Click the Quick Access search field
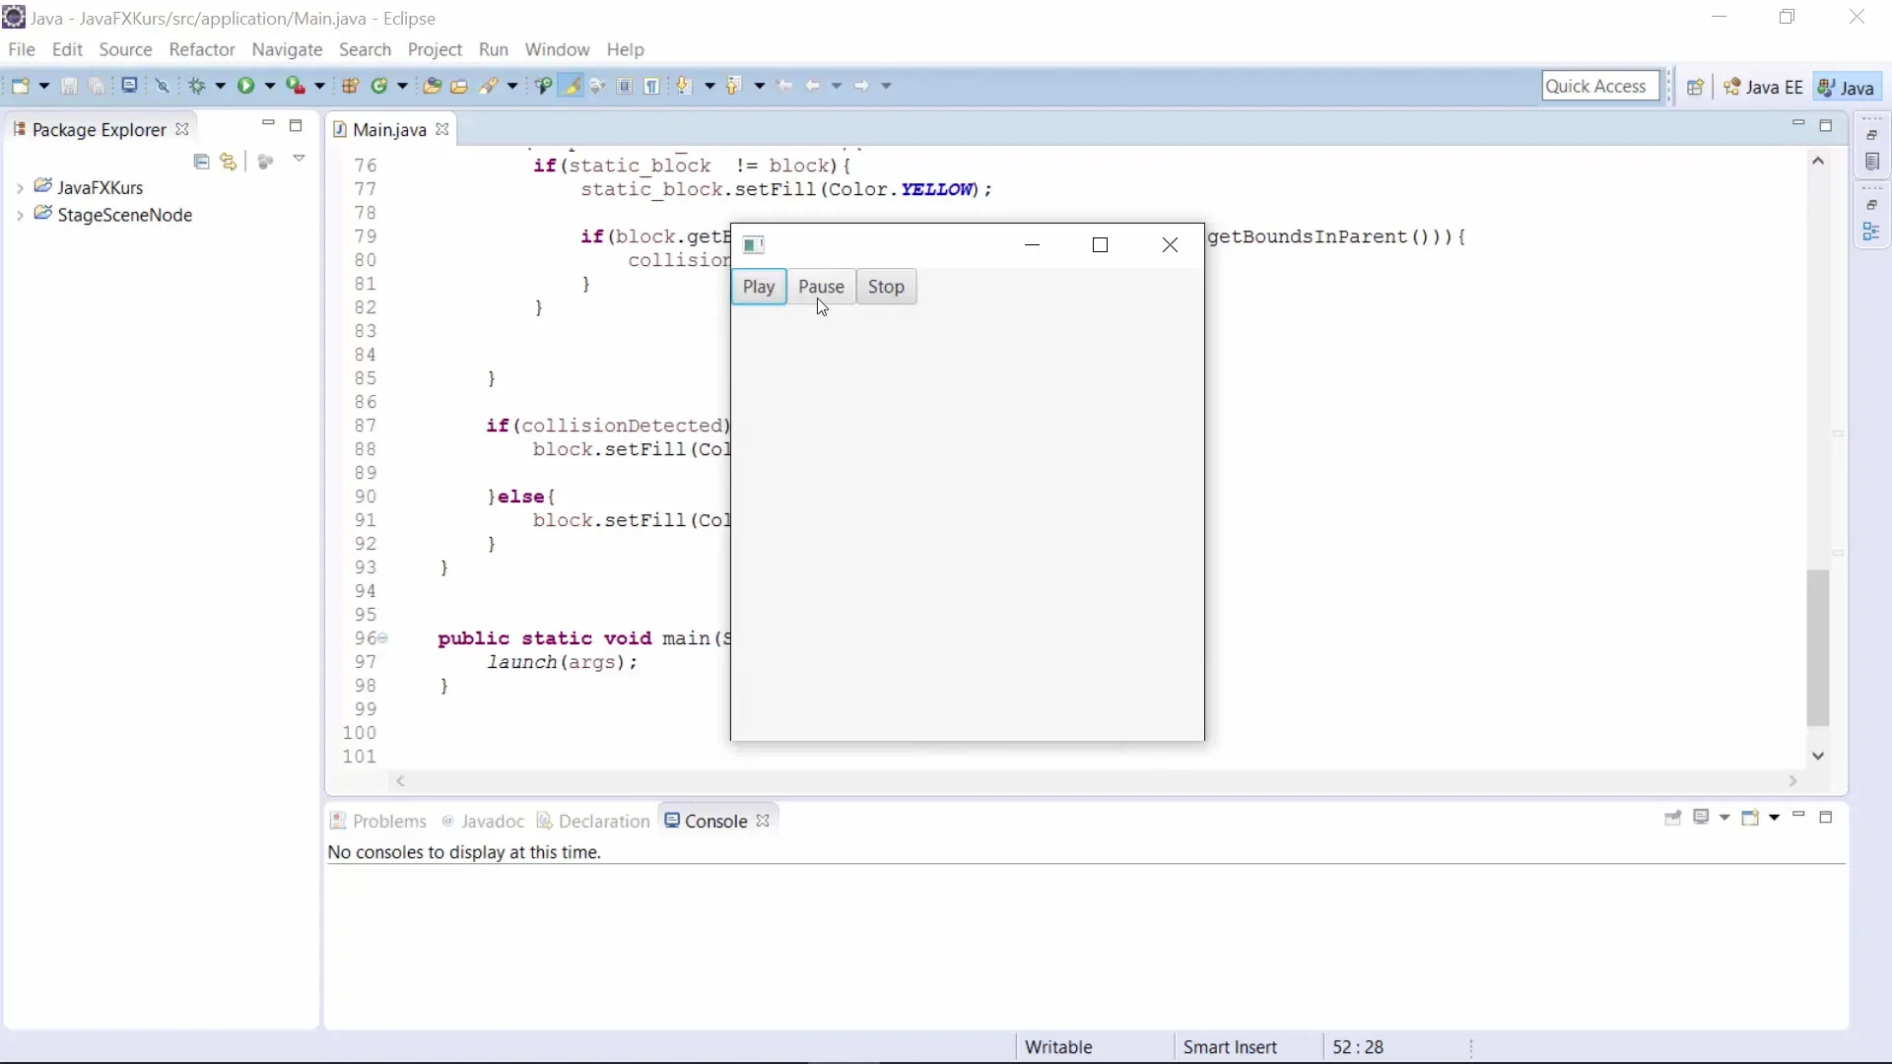 tap(1600, 86)
